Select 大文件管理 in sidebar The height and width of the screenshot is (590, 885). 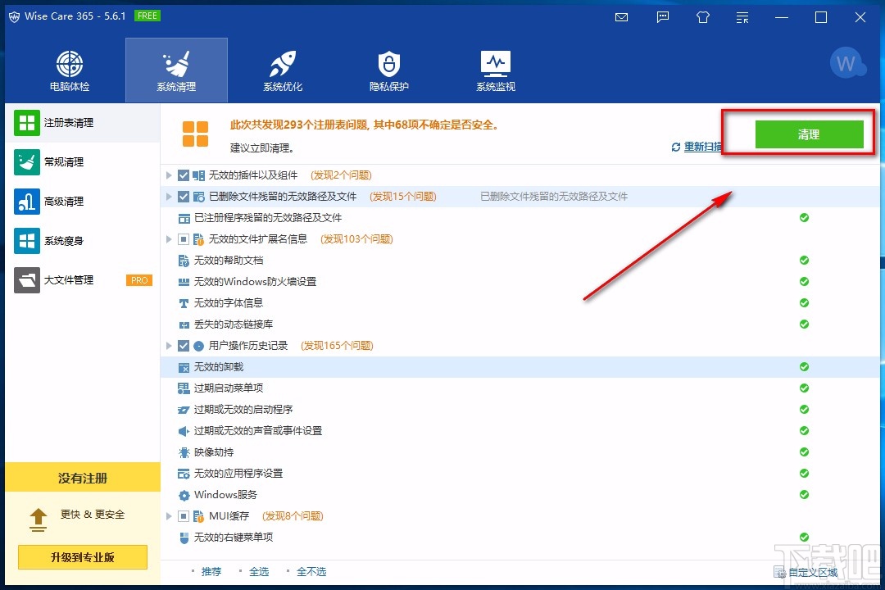[x=83, y=280]
